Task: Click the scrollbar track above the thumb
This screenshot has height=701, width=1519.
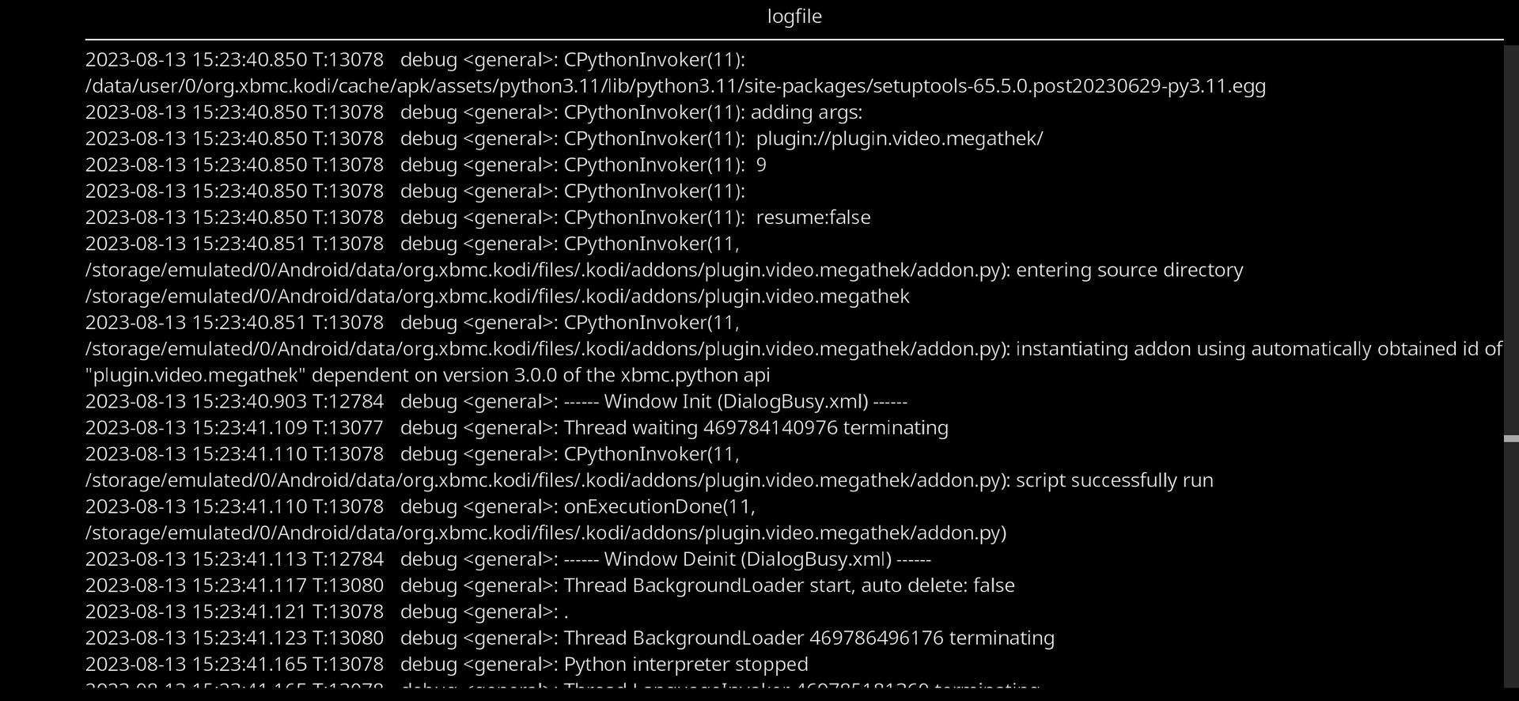Action: click(x=1511, y=240)
